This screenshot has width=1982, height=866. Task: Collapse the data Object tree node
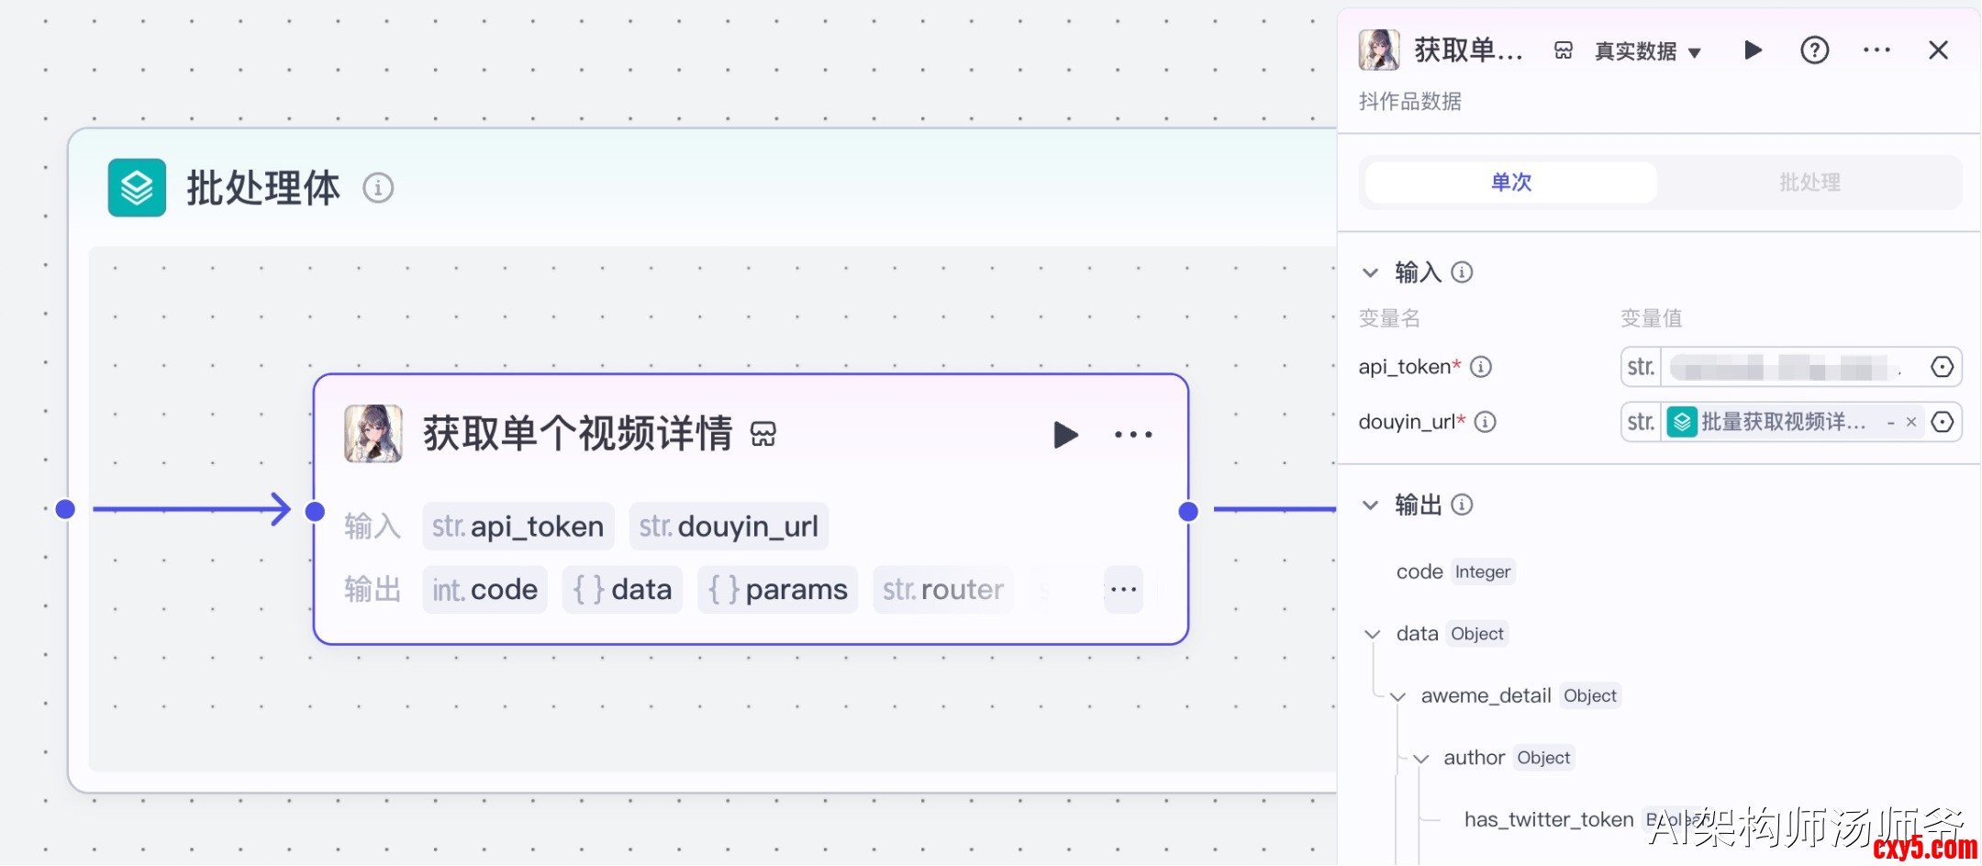[1373, 634]
